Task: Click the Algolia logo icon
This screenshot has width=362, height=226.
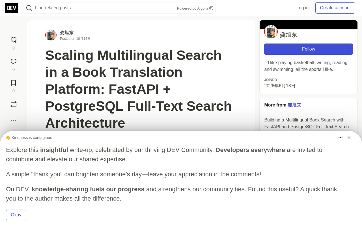Action: tap(211, 8)
